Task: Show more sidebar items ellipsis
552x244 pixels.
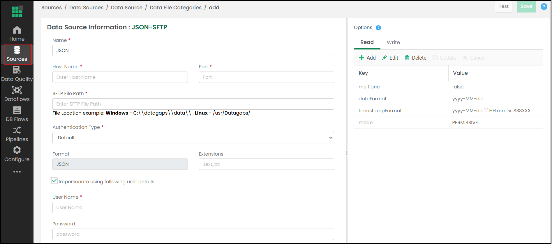Action: (17, 172)
